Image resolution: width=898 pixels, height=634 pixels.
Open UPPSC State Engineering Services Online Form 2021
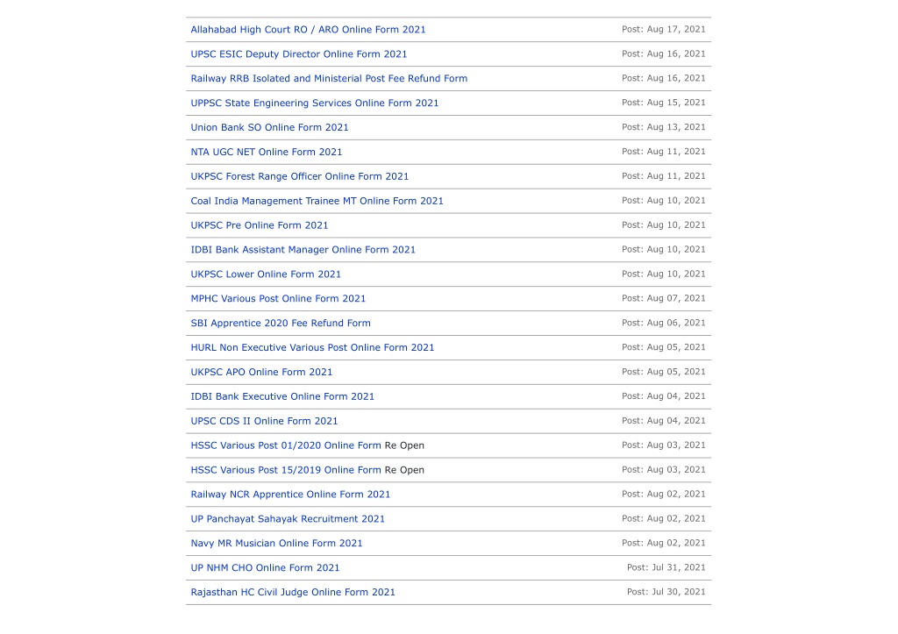coord(315,103)
